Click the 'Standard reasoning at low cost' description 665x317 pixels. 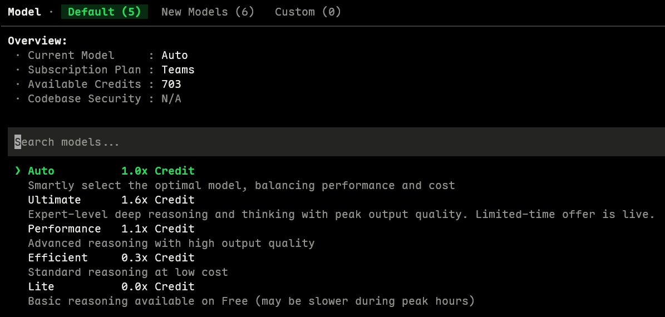point(128,272)
